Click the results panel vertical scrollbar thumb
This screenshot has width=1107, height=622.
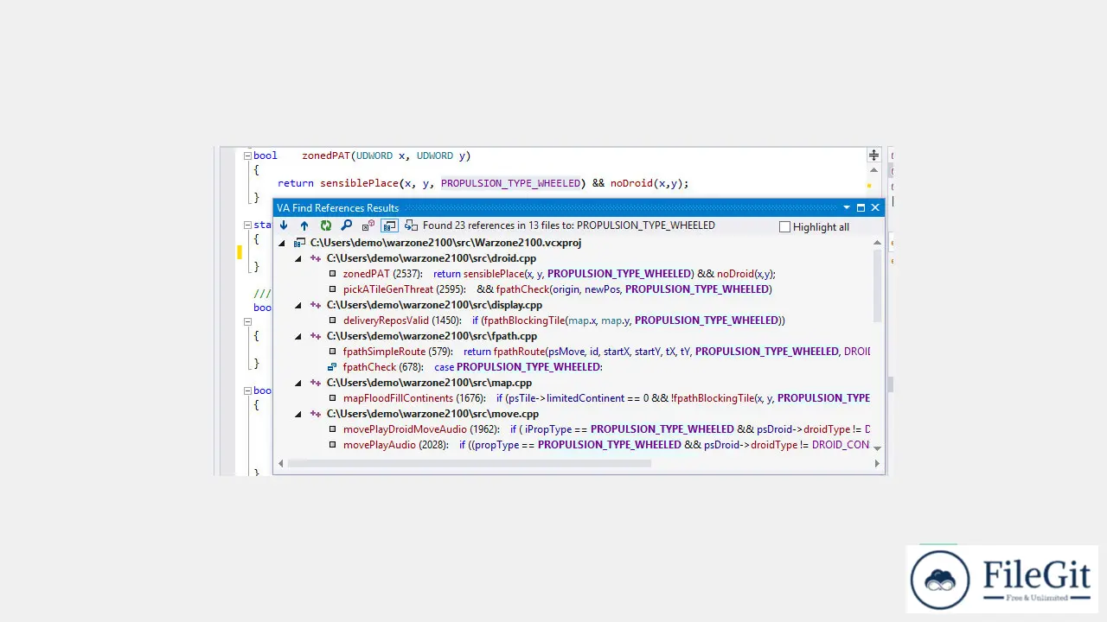pos(877,286)
